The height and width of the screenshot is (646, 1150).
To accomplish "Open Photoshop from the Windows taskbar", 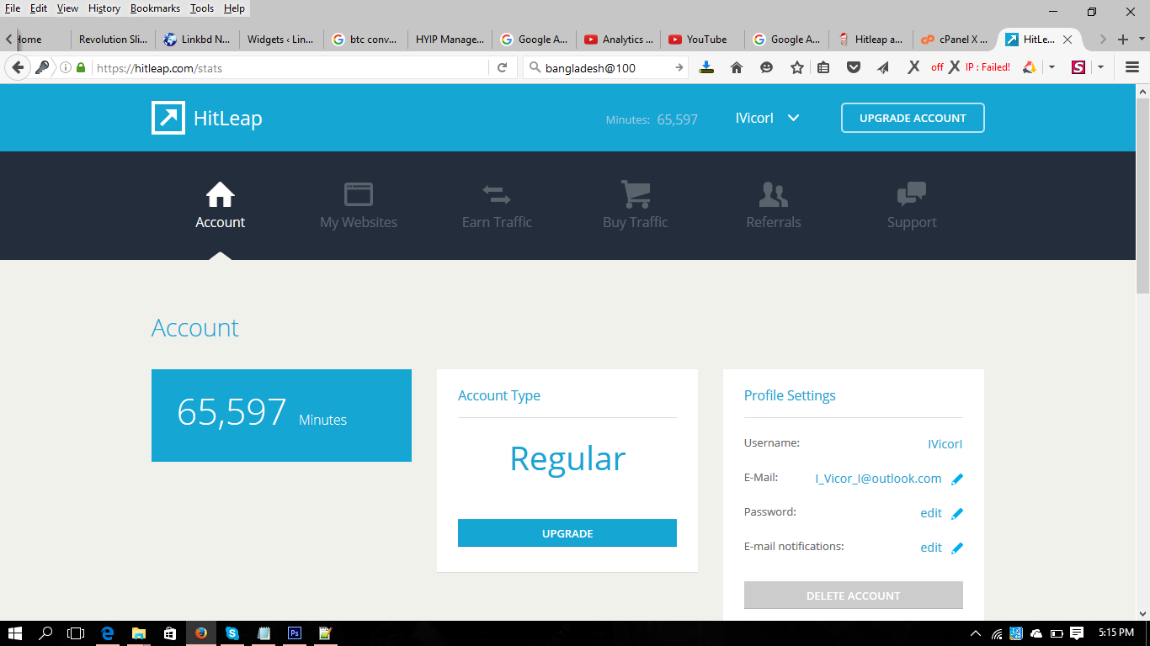I will point(295,633).
